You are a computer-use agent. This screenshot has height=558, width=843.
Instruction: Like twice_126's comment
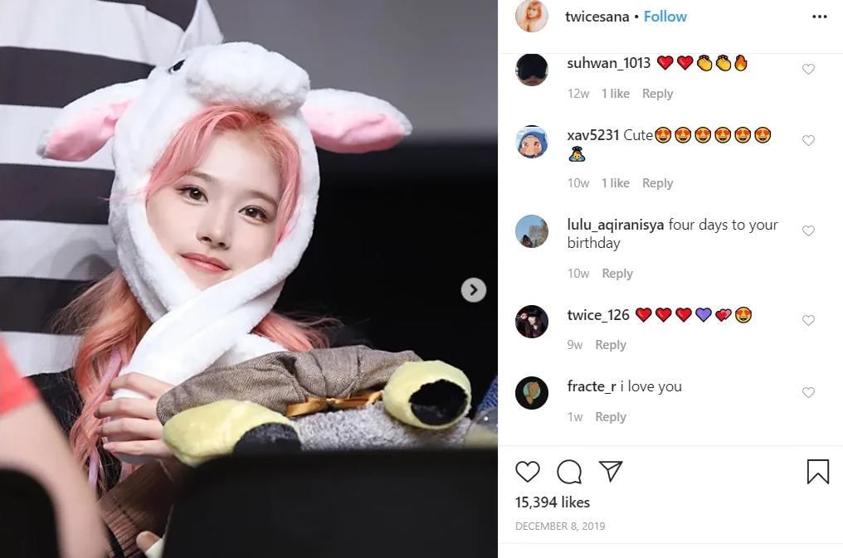(x=808, y=320)
